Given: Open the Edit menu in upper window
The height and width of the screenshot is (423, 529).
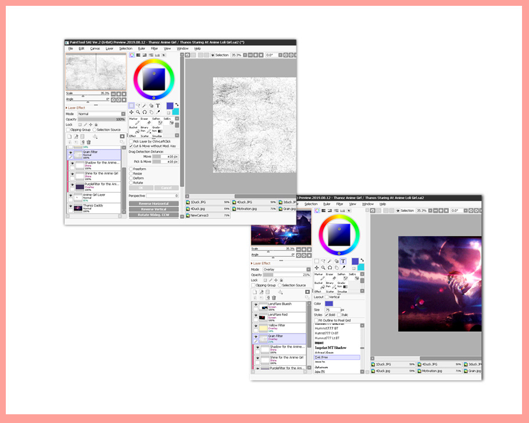Looking at the screenshot, I should coord(81,49).
